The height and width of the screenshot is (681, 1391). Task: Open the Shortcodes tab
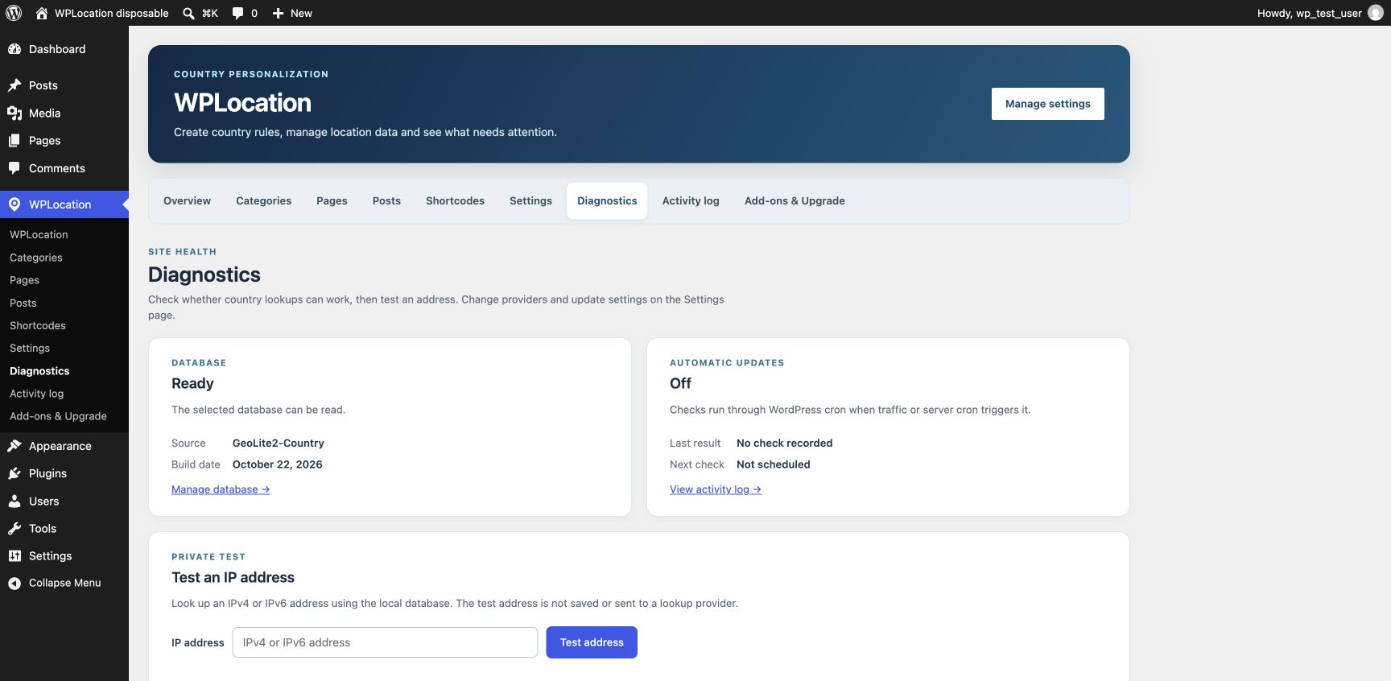[455, 201]
